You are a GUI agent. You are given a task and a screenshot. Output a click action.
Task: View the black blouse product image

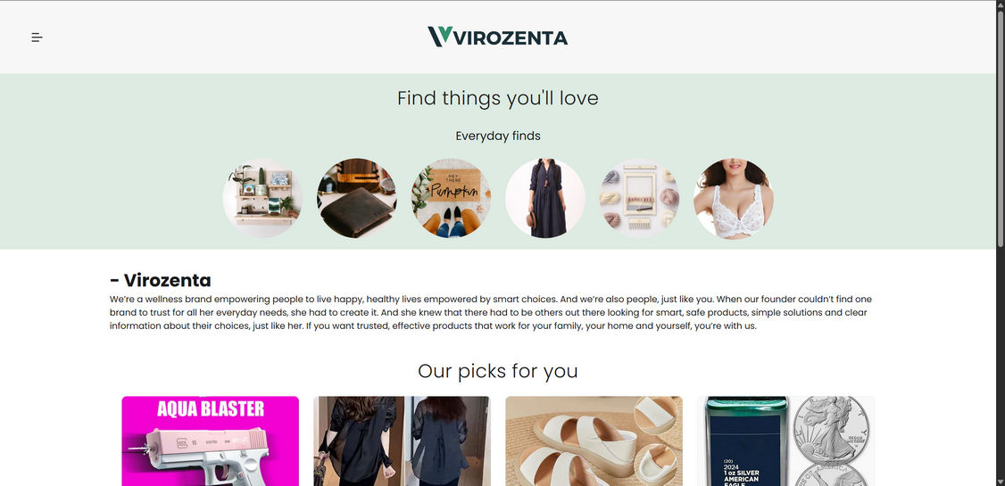click(402, 441)
